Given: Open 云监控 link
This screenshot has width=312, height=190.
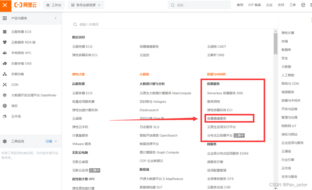Looking at the screenshot, I should tap(144, 55).
